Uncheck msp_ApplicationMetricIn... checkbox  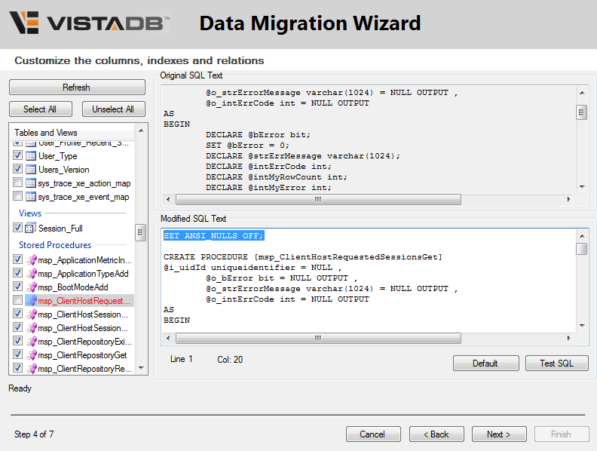pos(17,259)
